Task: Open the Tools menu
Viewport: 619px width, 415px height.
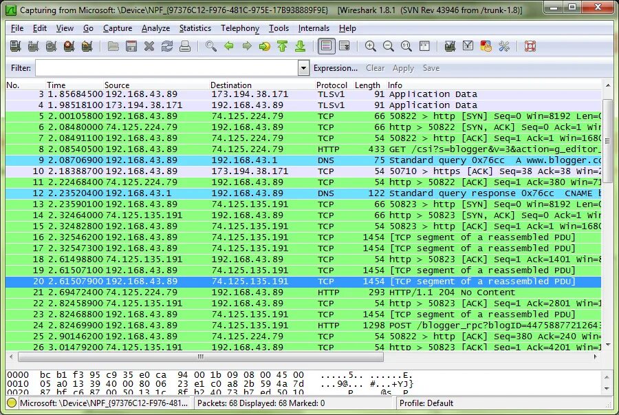Action: click(279, 28)
